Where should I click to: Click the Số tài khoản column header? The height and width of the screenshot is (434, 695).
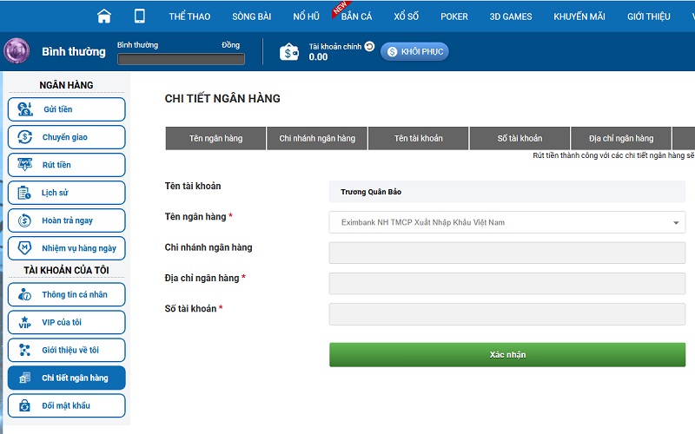click(x=520, y=138)
